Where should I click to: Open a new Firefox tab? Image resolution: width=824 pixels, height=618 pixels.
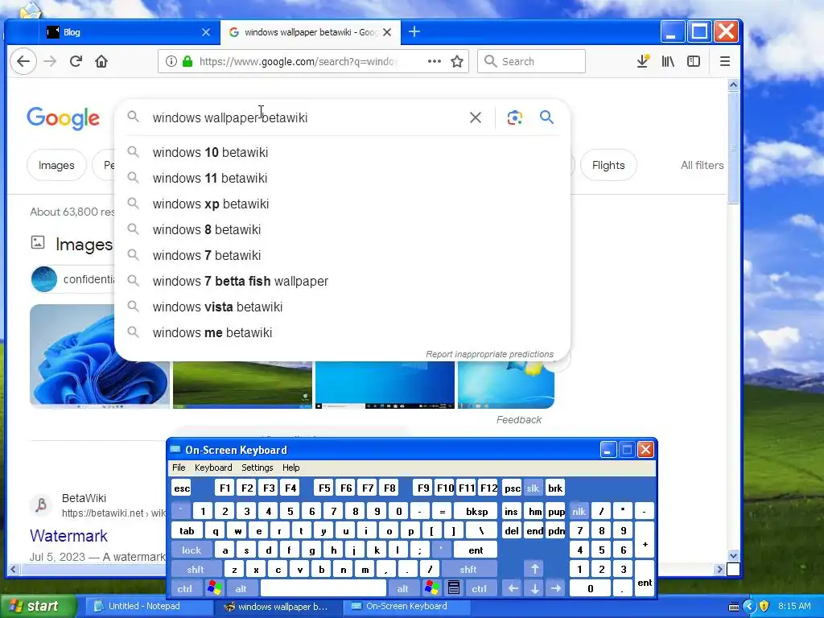coord(414,32)
